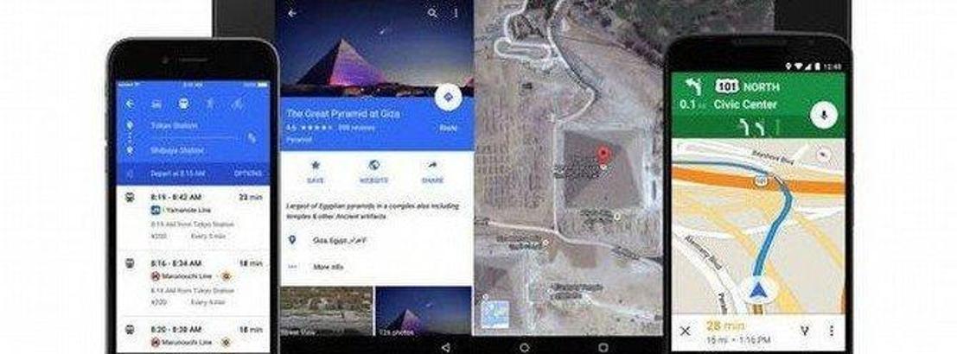Open the pyramid photos thumbnail
The image size is (957, 354).
point(423,311)
